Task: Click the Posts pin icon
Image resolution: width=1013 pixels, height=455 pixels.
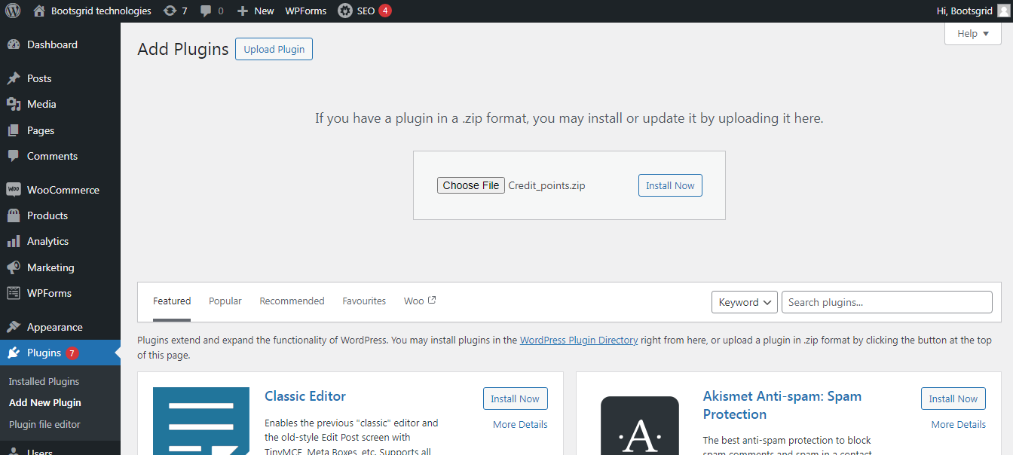Action: 13,78
